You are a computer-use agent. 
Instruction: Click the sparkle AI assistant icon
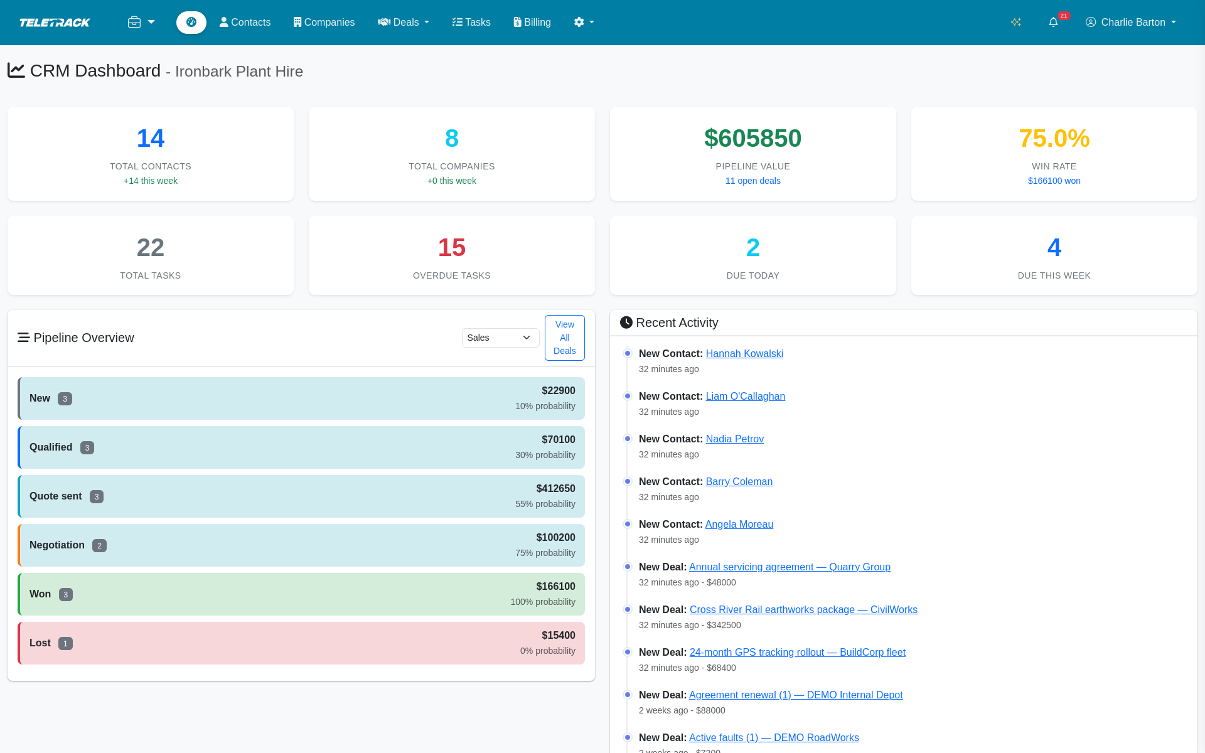(x=1016, y=22)
